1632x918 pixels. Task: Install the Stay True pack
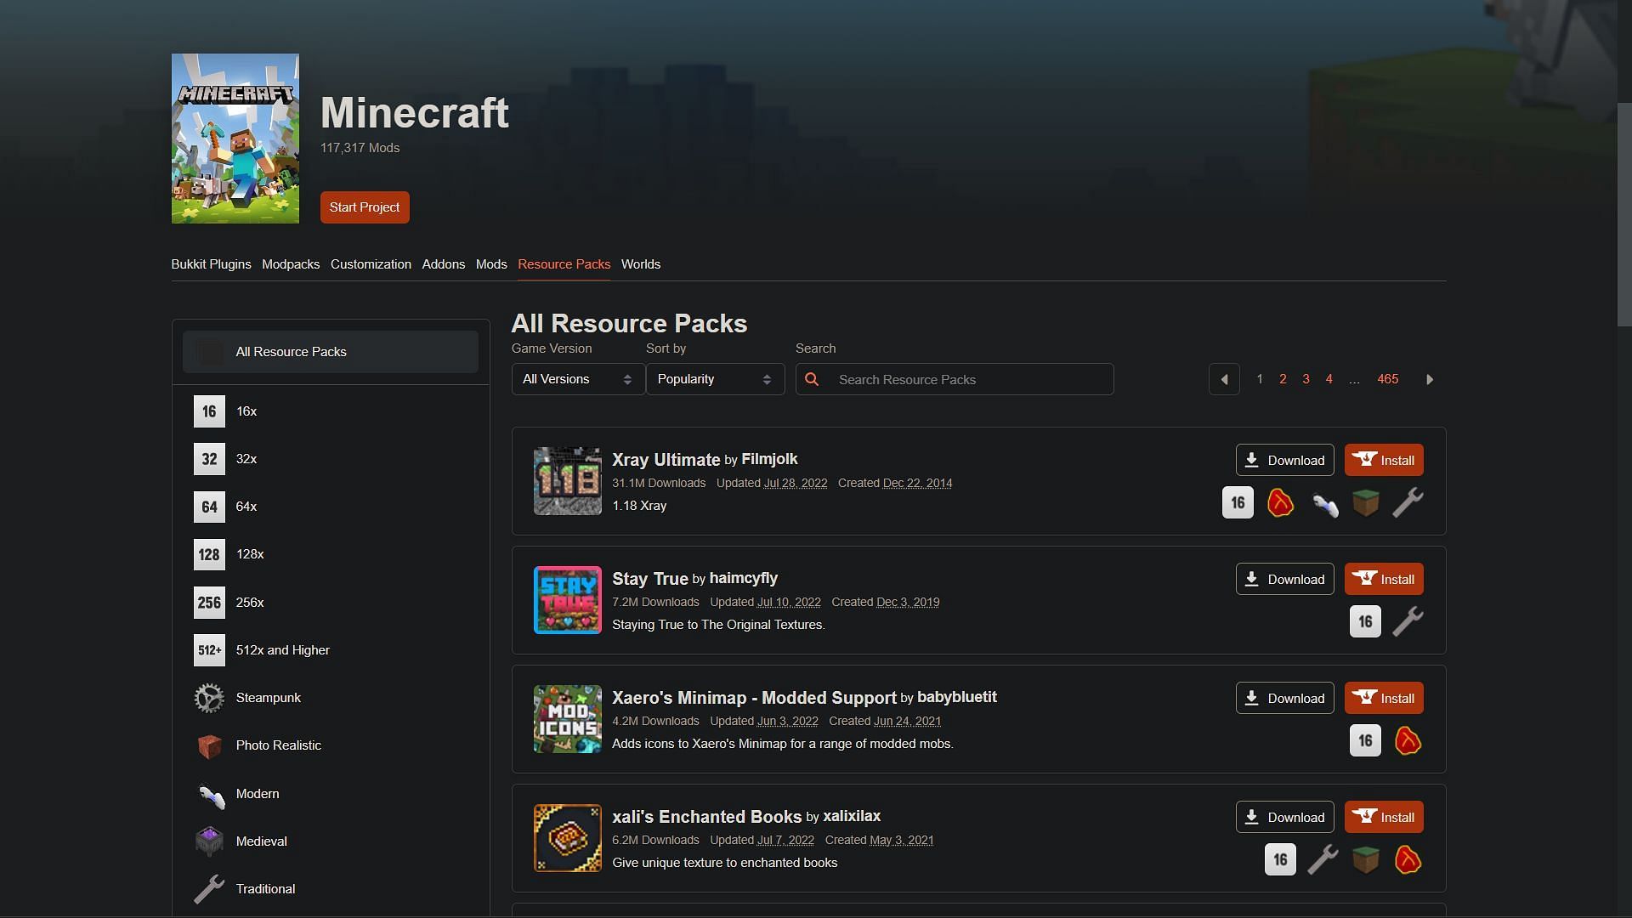click(1384, 579)
